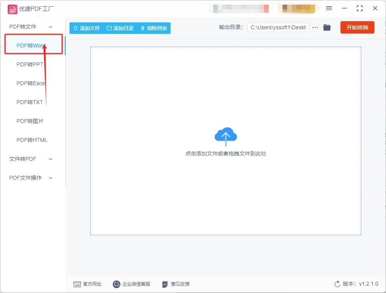Click the 意见反馈 document icon
This screenshot has height=293, width=386.
coord(165,285)
